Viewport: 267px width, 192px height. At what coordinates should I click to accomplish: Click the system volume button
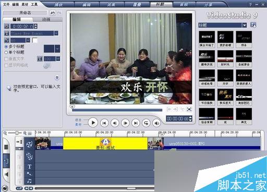point(156,123)
